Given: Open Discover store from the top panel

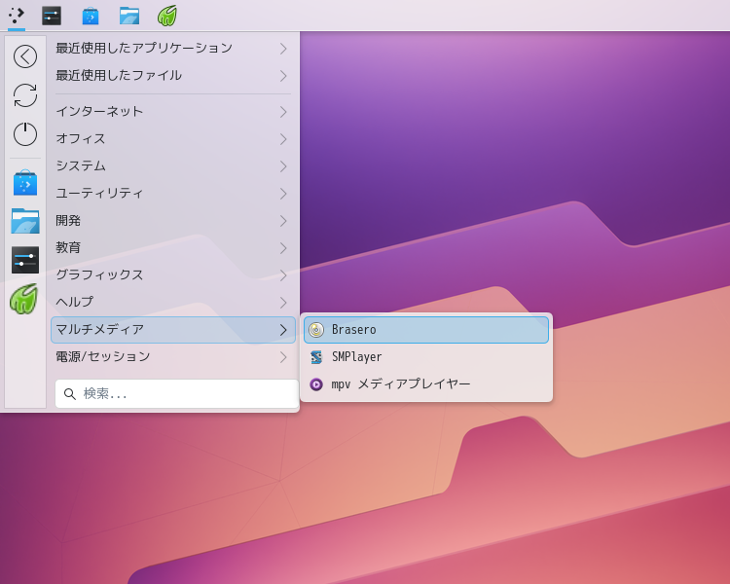Looking at the screenshot, I should 91,16.
